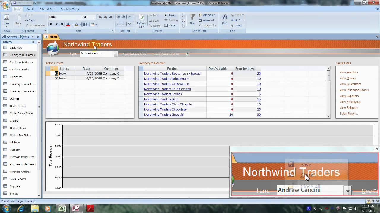Click reorder level 25 for Chocolate
The height and width of the screenshot is (213, 380).
(x=259, y=109)
